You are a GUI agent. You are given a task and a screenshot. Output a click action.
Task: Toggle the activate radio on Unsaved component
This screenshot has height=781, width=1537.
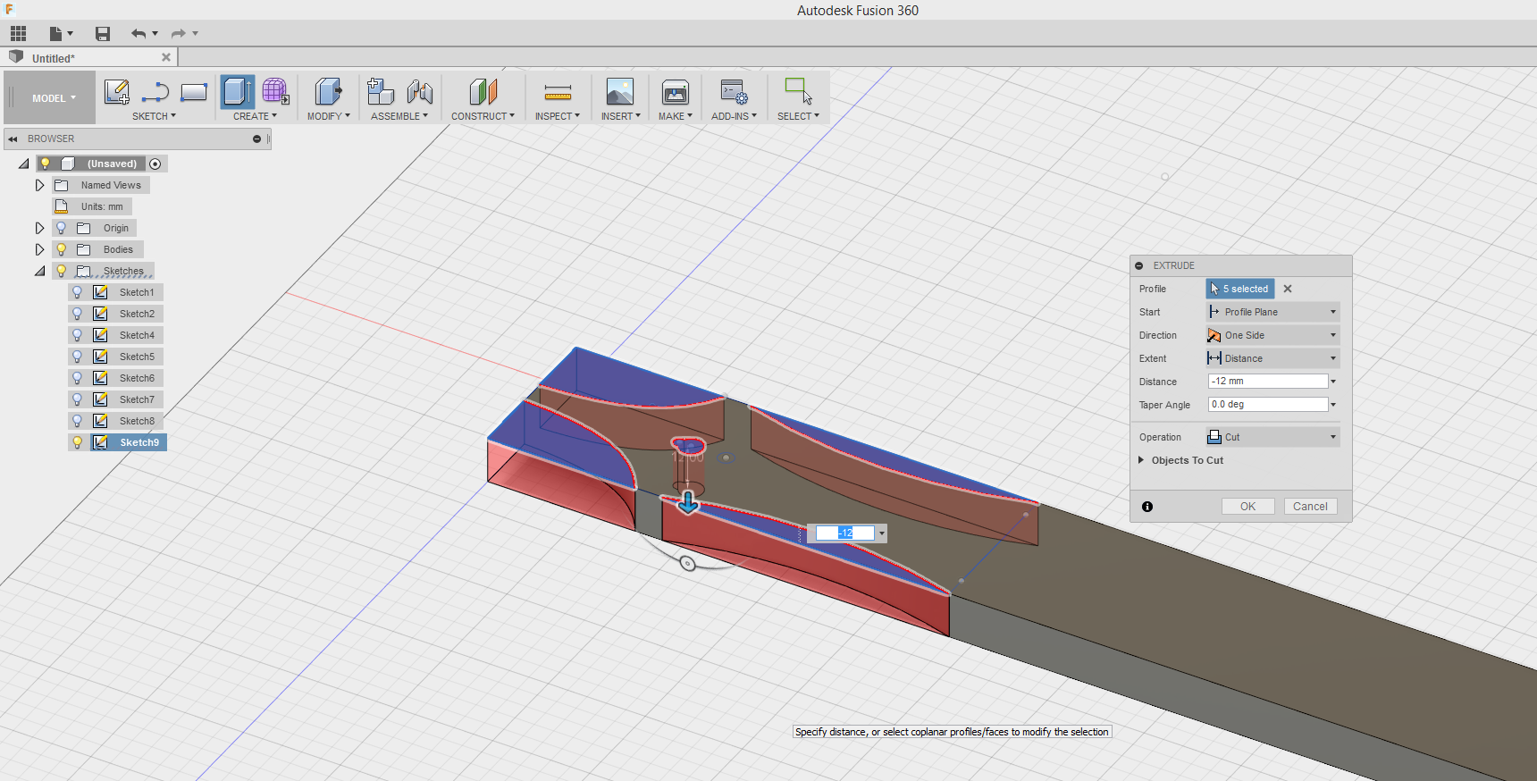point(155,164)
